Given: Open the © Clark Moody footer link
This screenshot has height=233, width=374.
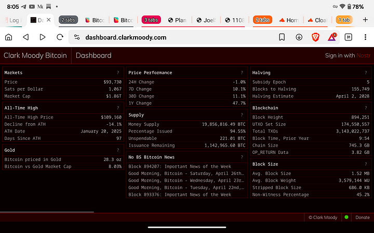Looking at the screenshot, I should click(323, 217).
